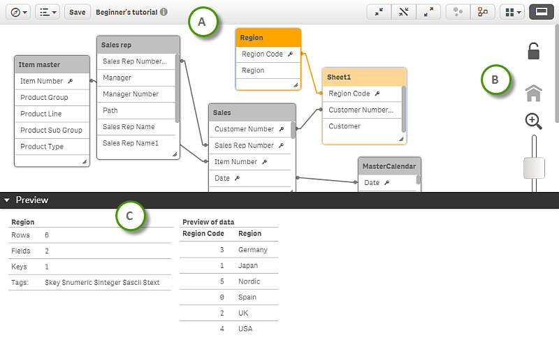The width and height of the screenshot is (559, 340).
Task: Click info icon next to Beginner's tutorial
Action: [164, 12]
